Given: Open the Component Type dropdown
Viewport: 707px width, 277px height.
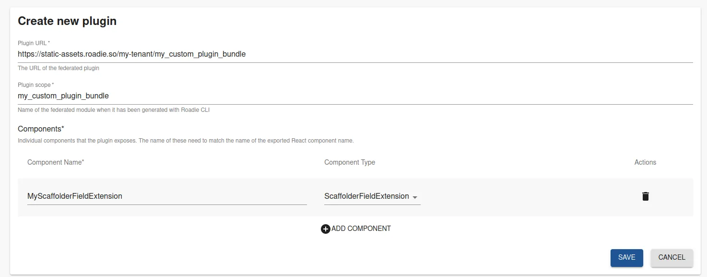Looking at the screenshot, I should click(x=372, y=196).
